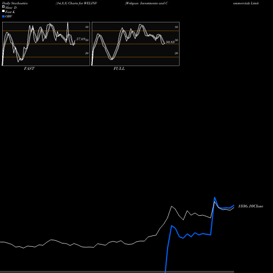
Task: Click the 'Welspun Investments and C' company name
Action: [146, 3]
